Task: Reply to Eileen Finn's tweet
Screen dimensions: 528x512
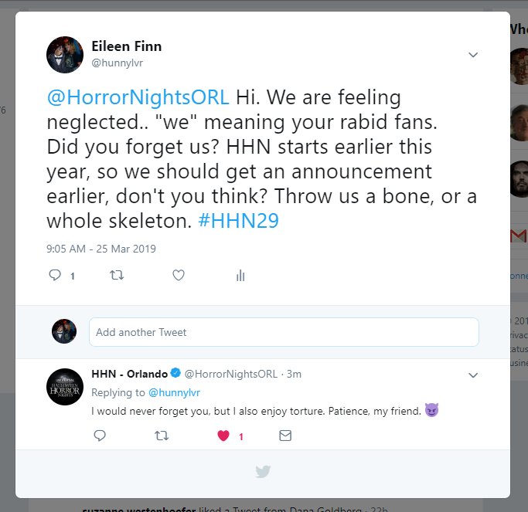Action: pyautogui.click(x=55, y=275)
